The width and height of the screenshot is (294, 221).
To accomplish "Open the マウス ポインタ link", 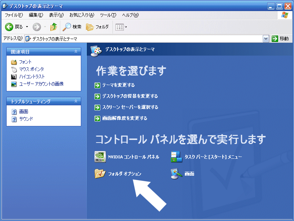I will click(x=32, y=69).
